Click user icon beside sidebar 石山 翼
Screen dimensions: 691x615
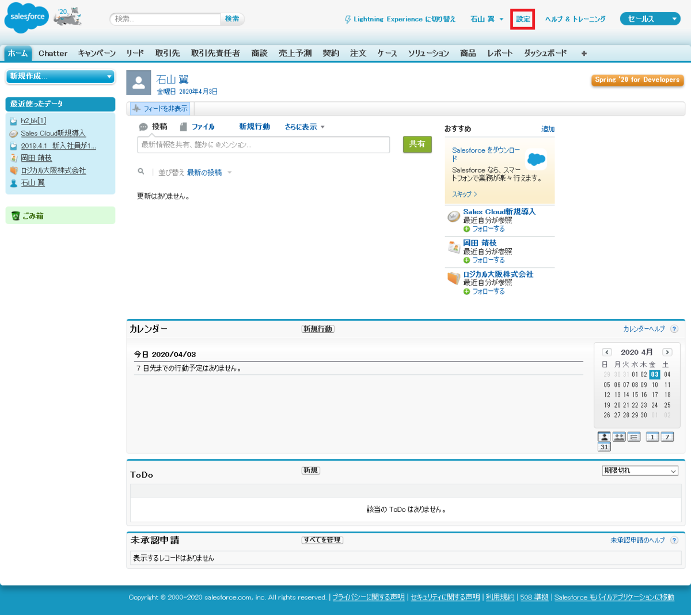pyautogui.click(x=14, y=183)
